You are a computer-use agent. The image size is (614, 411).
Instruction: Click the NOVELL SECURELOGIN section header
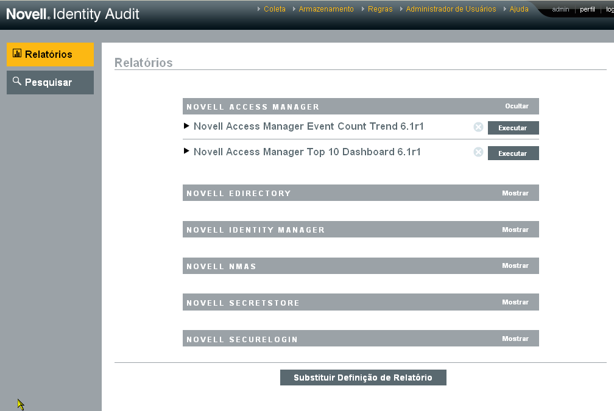361,338
